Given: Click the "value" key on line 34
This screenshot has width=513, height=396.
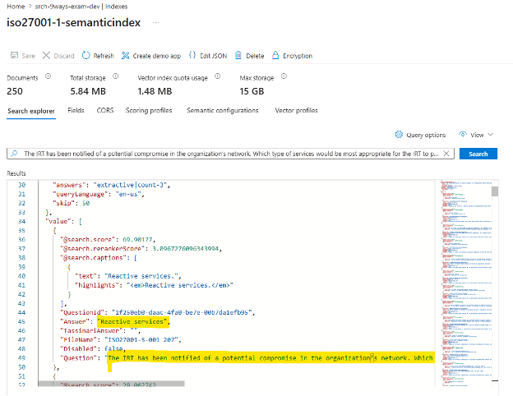Looking at the screenshot, I should (57, 221).
